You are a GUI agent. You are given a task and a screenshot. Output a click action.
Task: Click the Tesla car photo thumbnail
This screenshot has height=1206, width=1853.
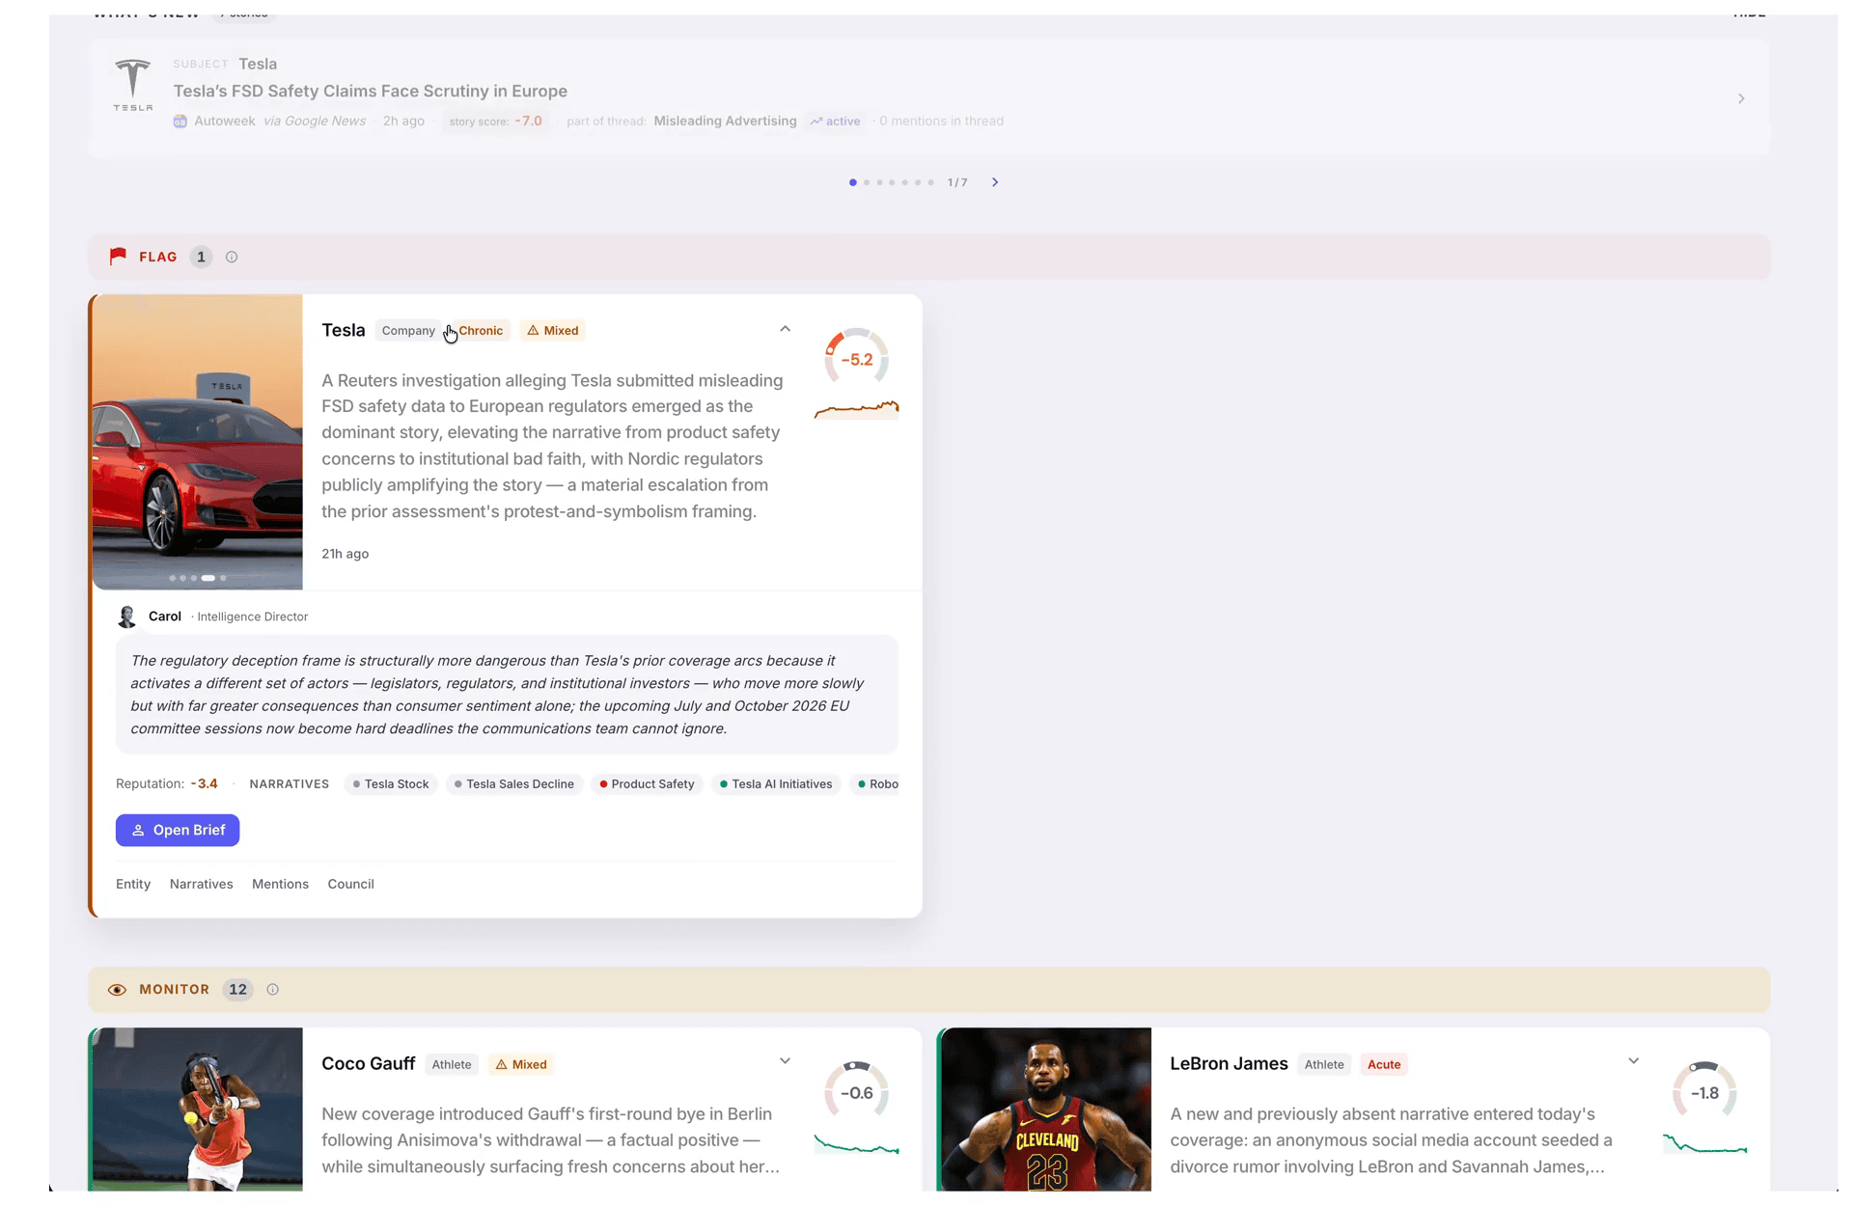point(197,442)
